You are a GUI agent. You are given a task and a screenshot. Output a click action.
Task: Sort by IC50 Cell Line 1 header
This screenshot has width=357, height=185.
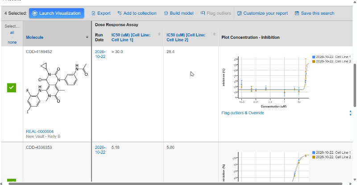(x=131, y=37)
